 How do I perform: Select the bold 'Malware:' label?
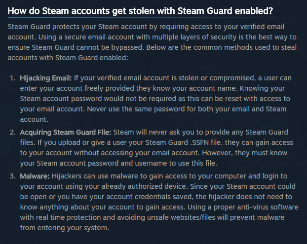pyautogui.click(x=35, y=176)
